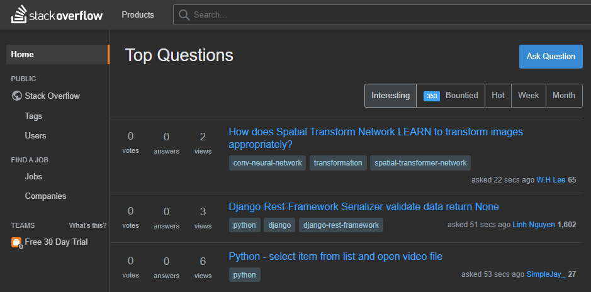The height and width of the screenshot is (292, 591).
Task: Show questions from the Week tab
Action: coord(528,96)
